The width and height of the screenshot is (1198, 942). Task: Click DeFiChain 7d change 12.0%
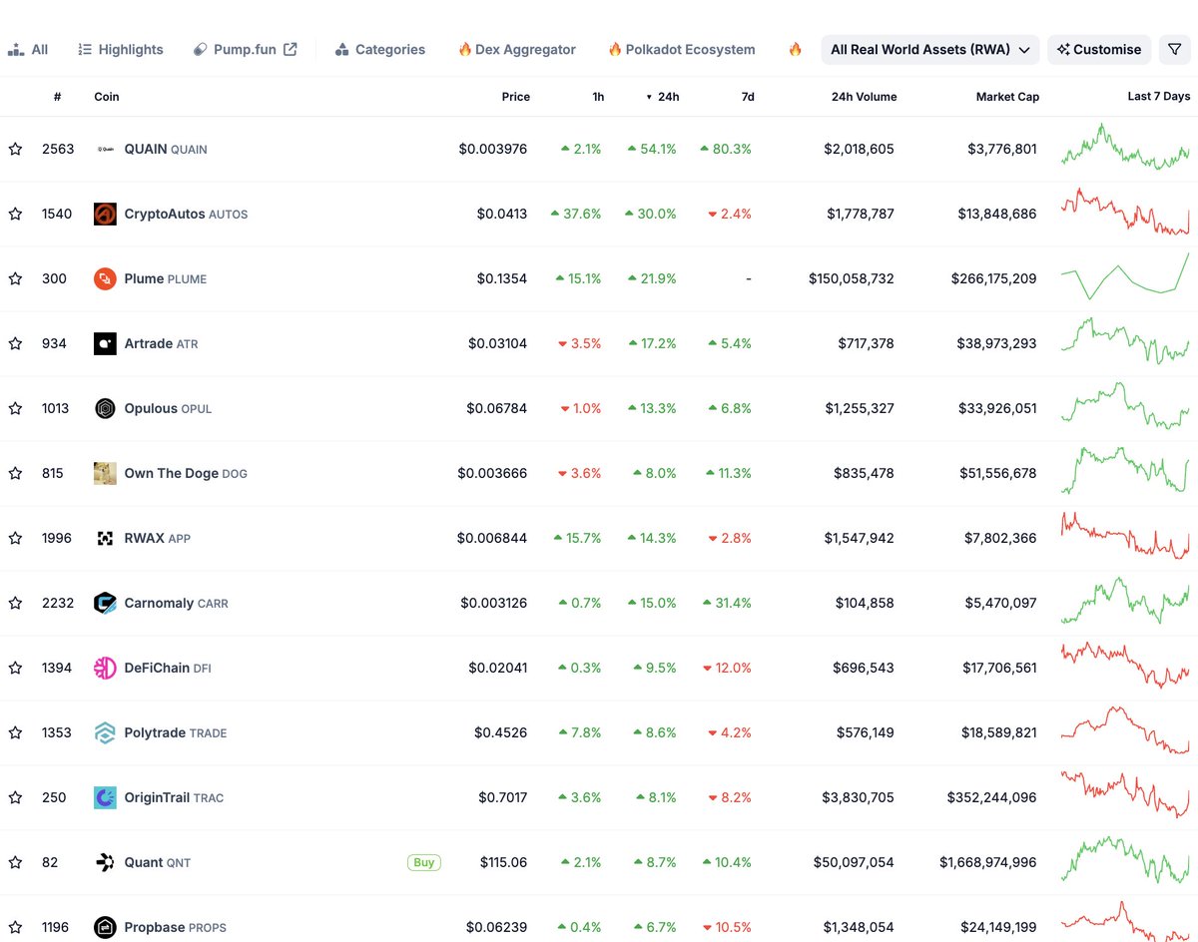[729, 668]
